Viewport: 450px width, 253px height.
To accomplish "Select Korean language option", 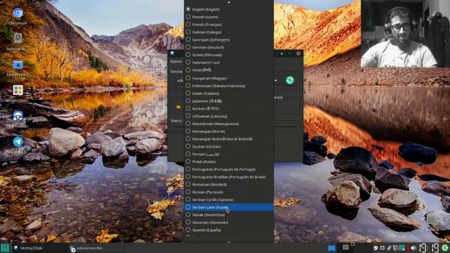I will coord(229,108).
